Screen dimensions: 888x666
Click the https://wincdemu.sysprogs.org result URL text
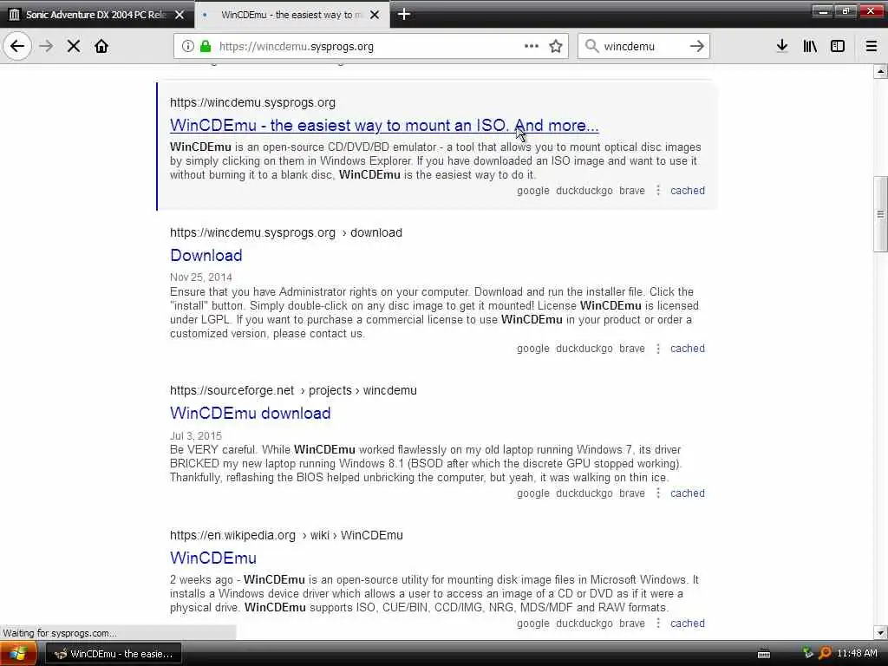tap(252, 102)
